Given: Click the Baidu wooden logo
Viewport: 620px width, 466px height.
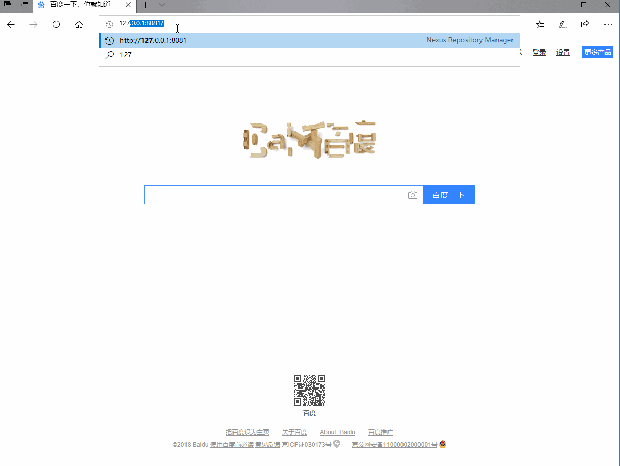Looking at the screenshot, I should 309,139.
